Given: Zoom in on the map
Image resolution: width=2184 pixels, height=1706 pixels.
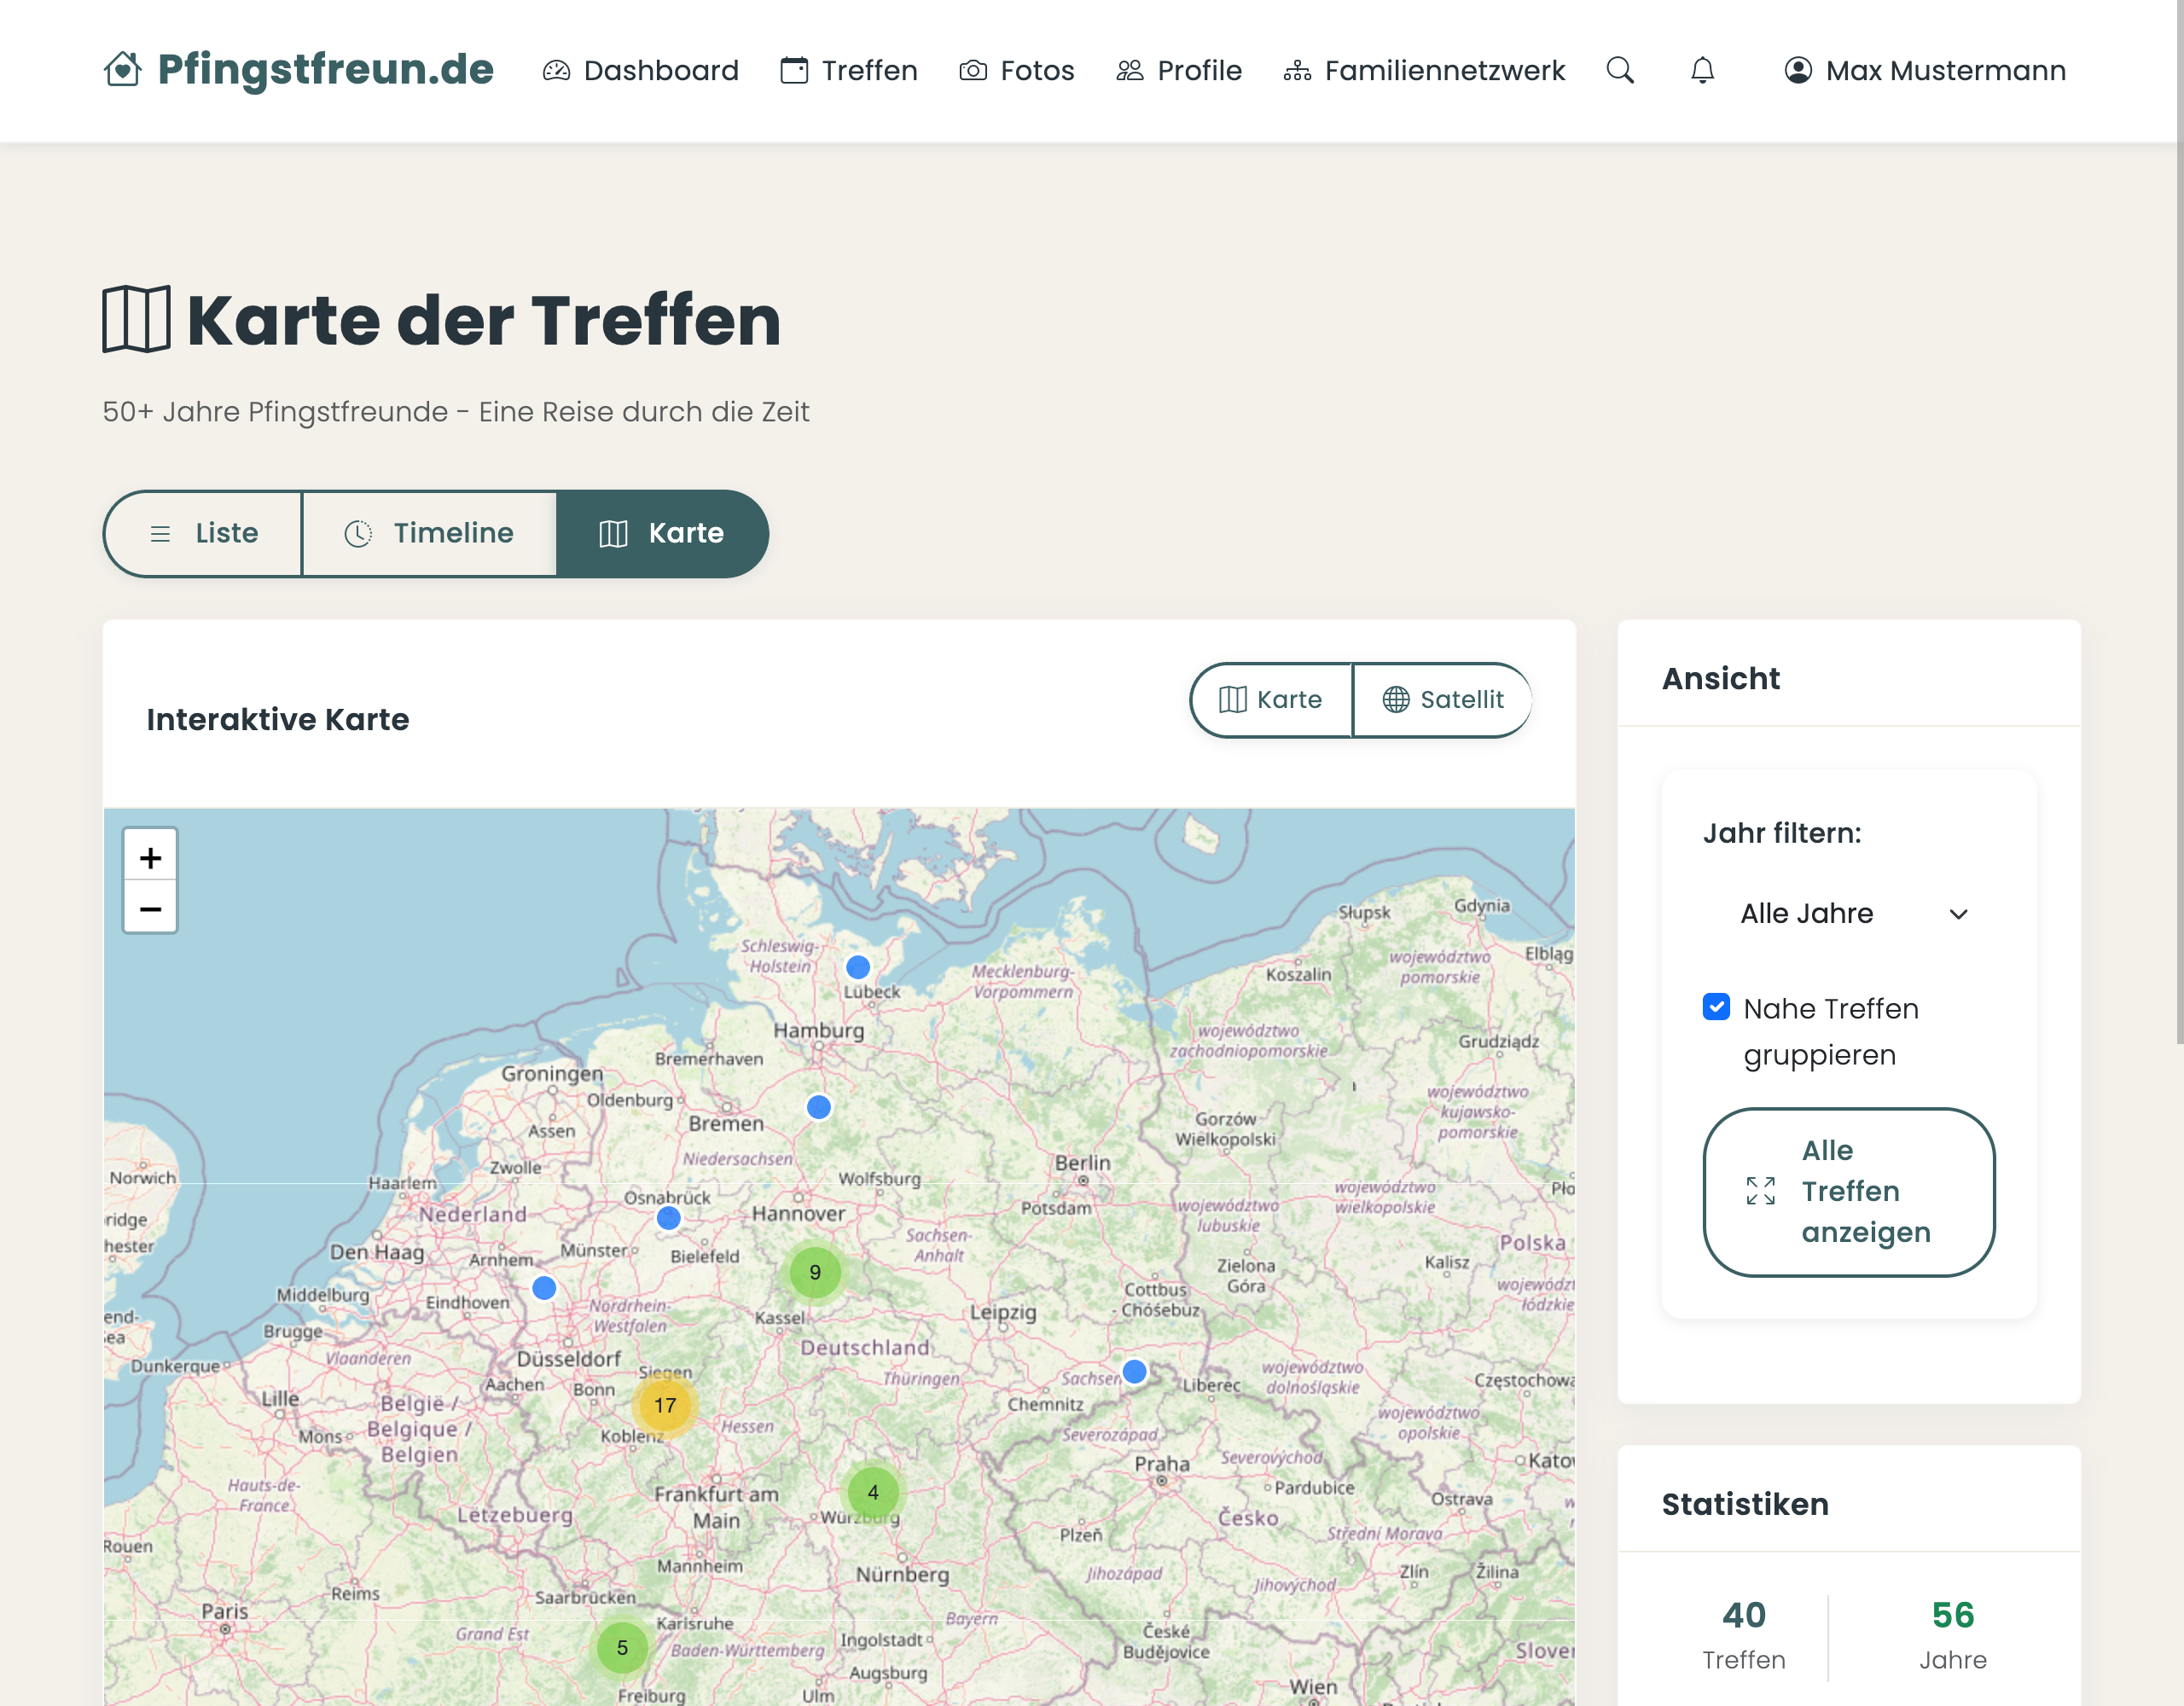Looking at the screenshot, I should [150, 857].
